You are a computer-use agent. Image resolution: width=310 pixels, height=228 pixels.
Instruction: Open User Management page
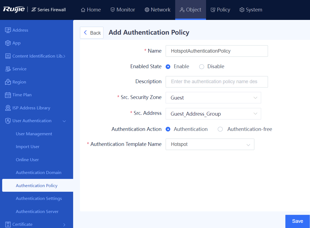34,134
